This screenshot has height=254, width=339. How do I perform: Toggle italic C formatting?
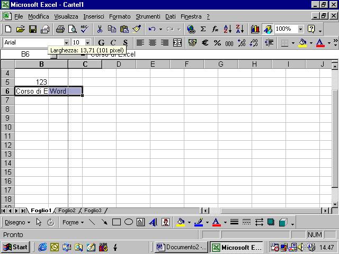coord(113,42)
